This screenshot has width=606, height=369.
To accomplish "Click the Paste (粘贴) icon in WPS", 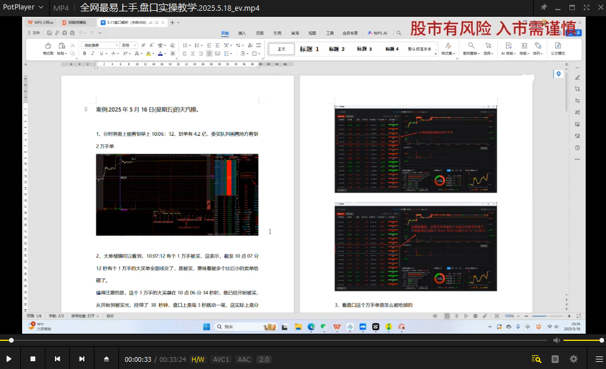I will (60, 46).
